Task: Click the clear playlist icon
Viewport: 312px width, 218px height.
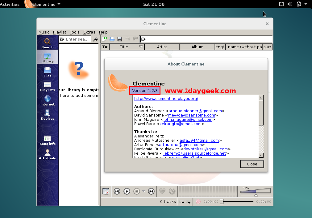Action: [106, 191]
